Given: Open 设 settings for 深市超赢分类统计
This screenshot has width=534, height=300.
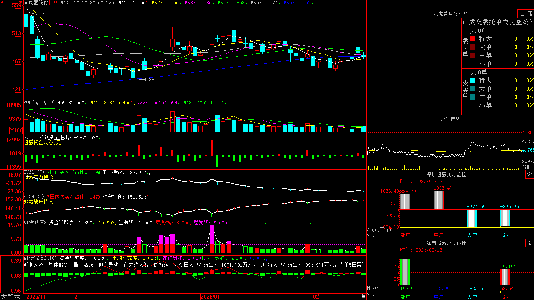Looking at the screenshot, I should (x=530, y=243).
